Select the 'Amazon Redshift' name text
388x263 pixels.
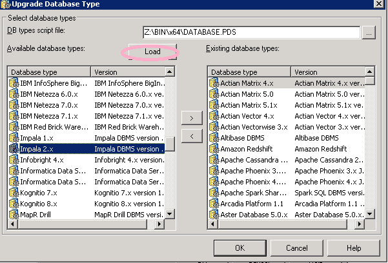click(x=247, y=149)
